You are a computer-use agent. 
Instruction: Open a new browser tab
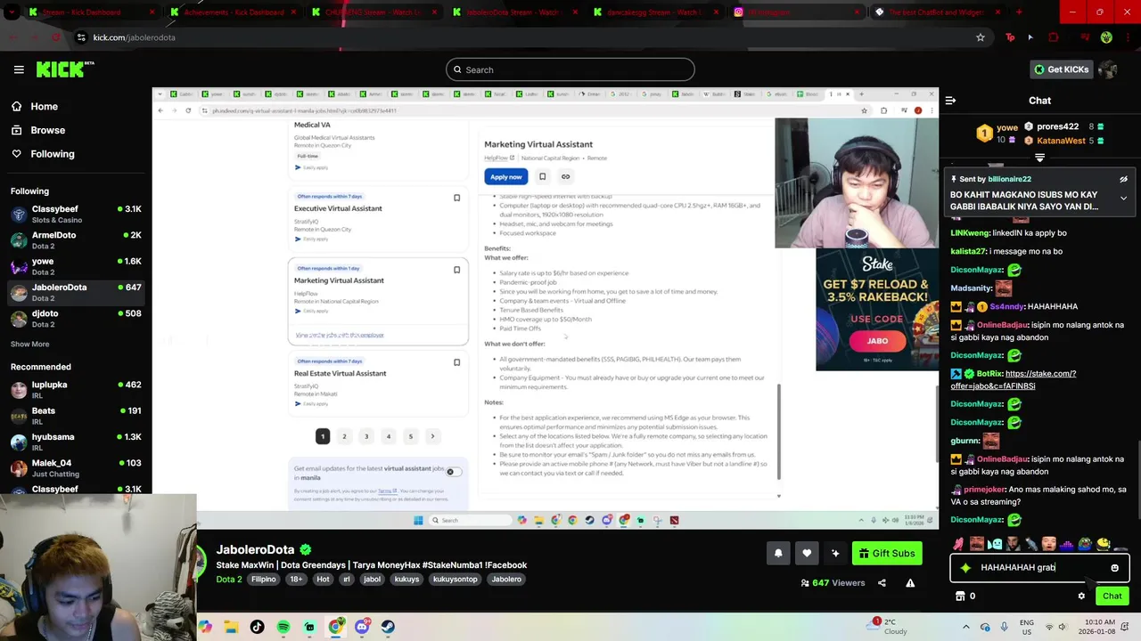pos(1019,12)
